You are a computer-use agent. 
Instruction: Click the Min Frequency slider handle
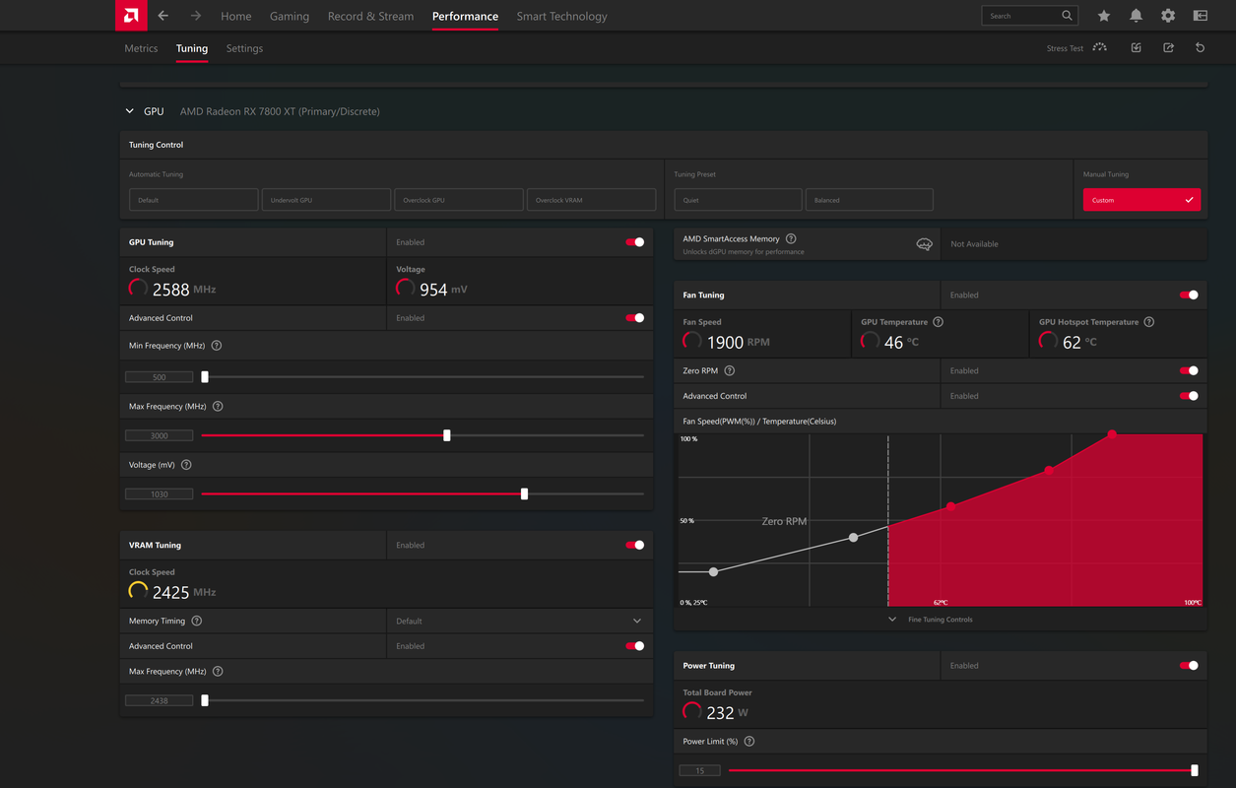(x=205, y=377)
